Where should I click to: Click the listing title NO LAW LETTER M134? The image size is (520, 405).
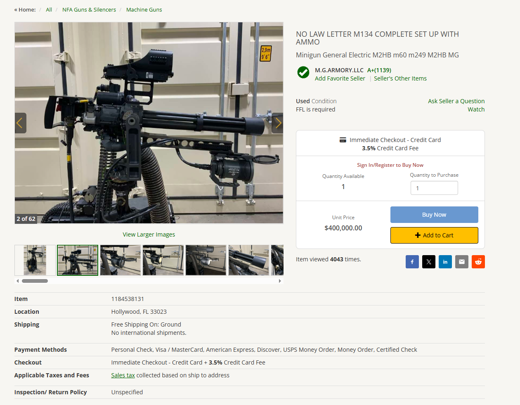click(377, 38)
